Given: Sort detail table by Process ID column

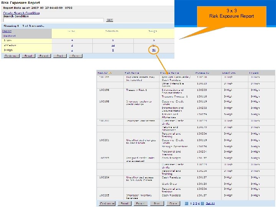Looking at the screenshot, I should click(202, 73).
